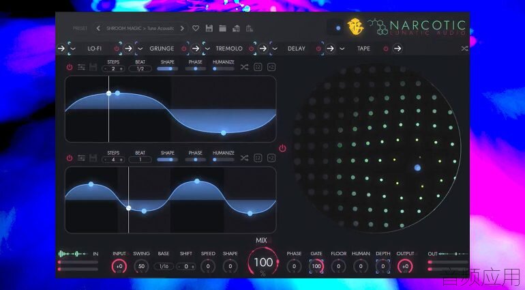Select the LO-FI effect module
The width and height of the screenshot is (525, 290).
point(94,48)
